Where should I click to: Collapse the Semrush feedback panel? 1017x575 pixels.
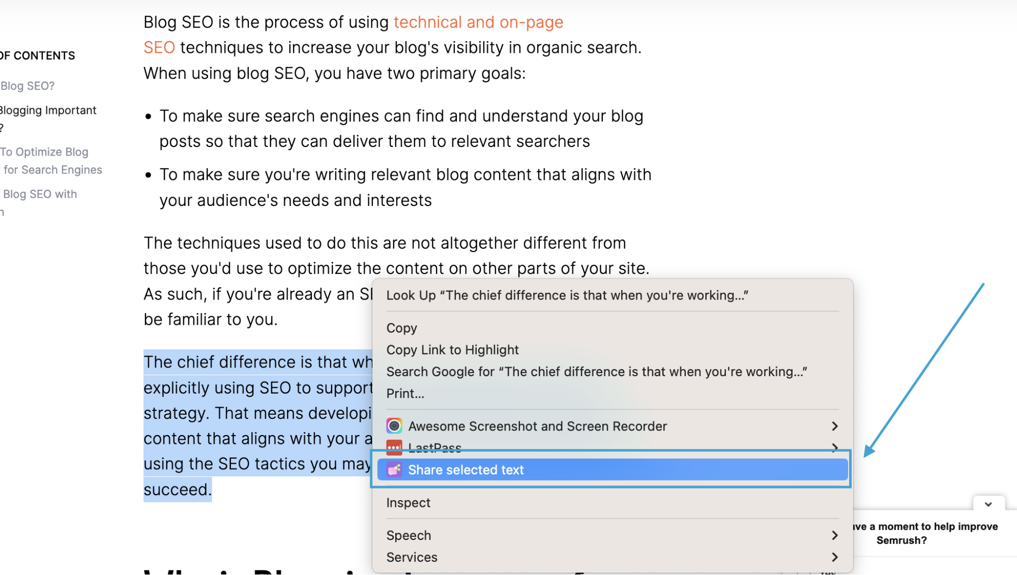coord(987,504)
